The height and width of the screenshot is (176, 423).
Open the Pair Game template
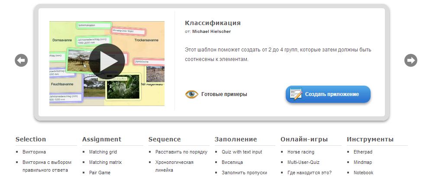point(100,173)
